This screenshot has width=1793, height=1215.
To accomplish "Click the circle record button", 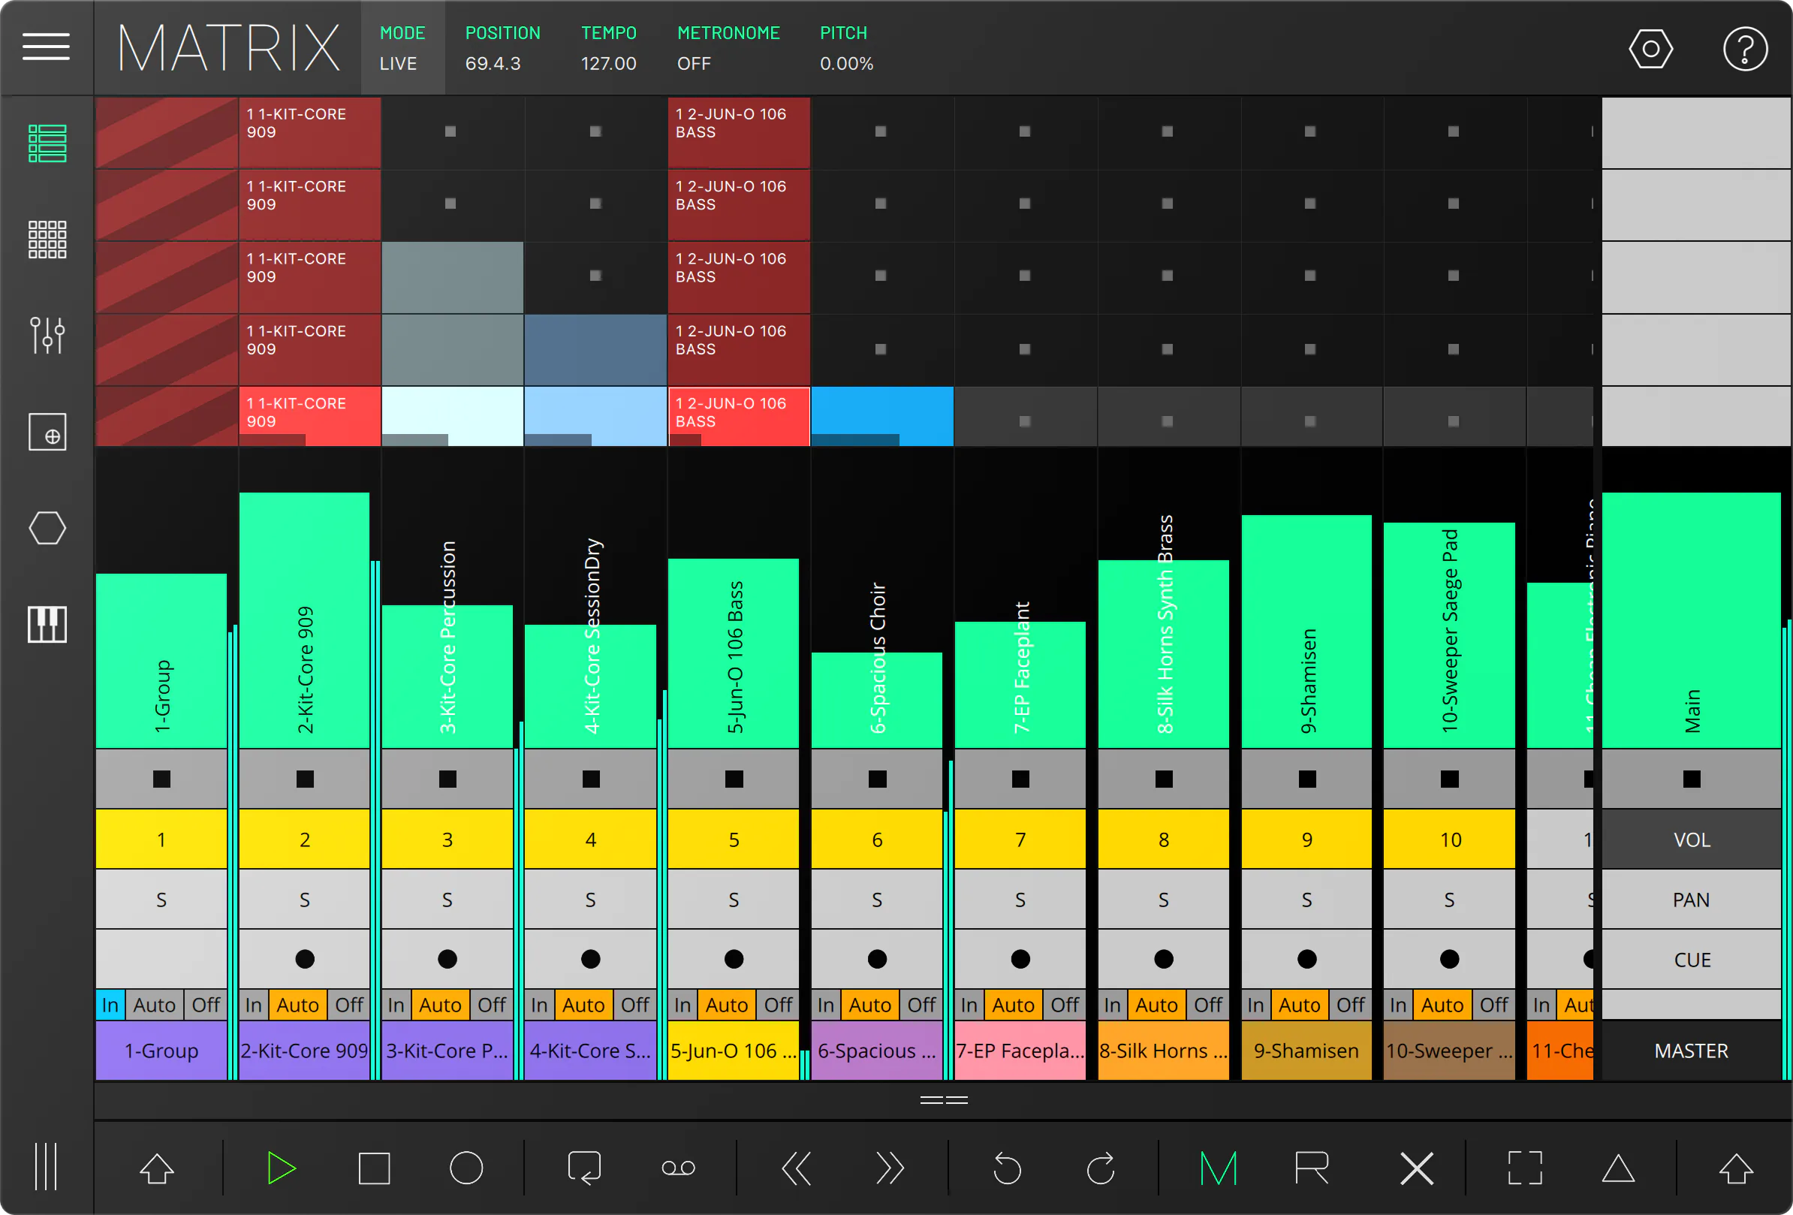I will pos(466,1167).
